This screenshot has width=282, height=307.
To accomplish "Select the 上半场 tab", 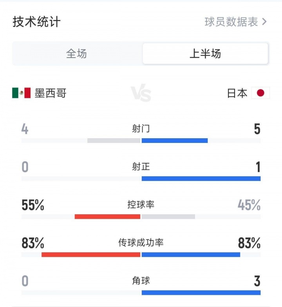I will click(x=205, y=54).
